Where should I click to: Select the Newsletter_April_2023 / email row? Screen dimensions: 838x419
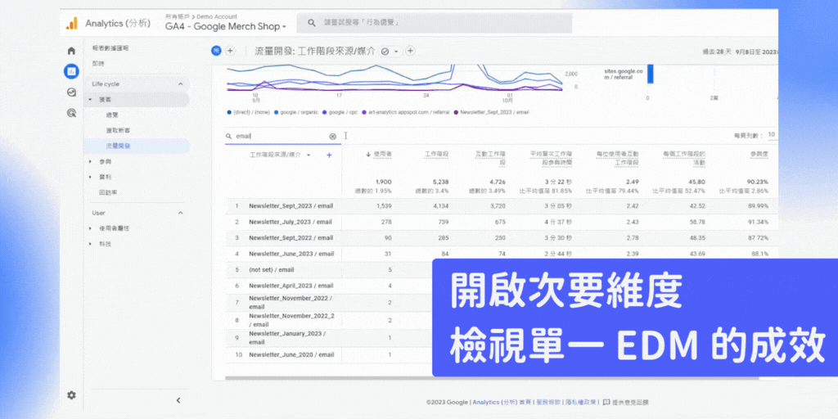(x=328, y=286)
